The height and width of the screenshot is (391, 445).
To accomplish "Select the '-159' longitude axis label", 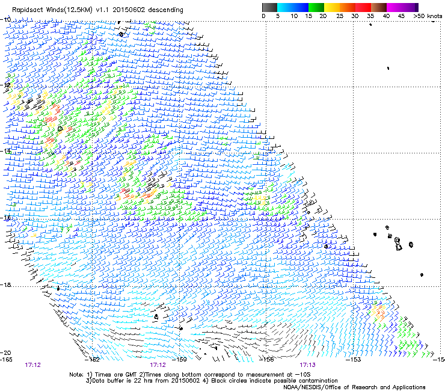I will pyautogui.click(x=180, y=360).
